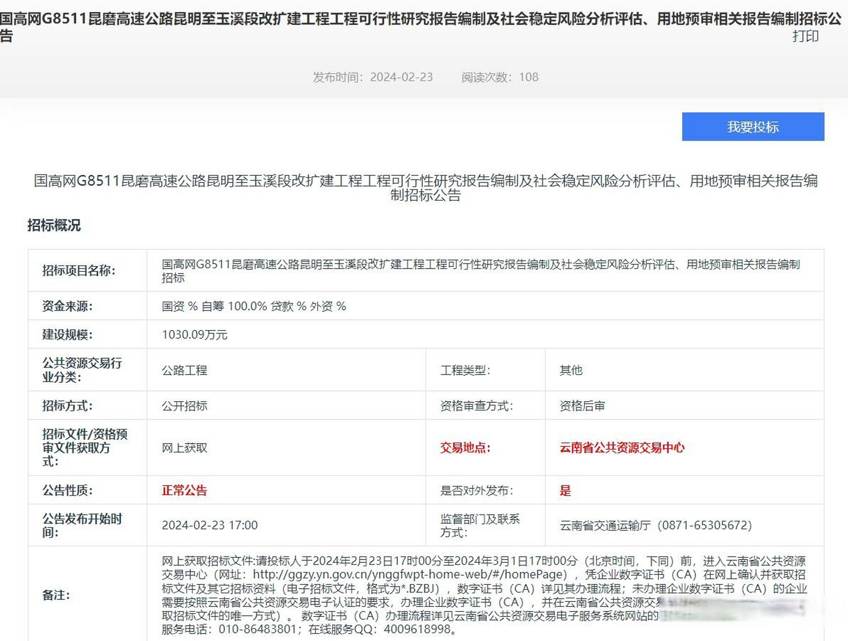848x641 pixels.
Task: Click the 工程类型 label
Action: pos(465,370)
